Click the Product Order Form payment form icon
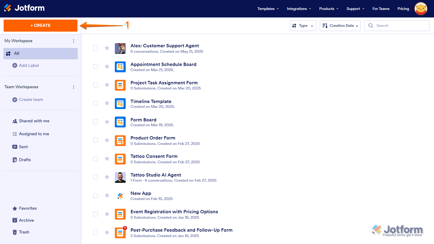Image resolution: width=434 pixels, height=244 pixels. pyautogui.click(x=120, y=140)
